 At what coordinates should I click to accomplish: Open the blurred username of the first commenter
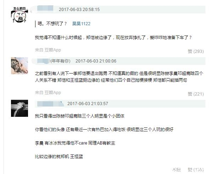pos(45,8)
